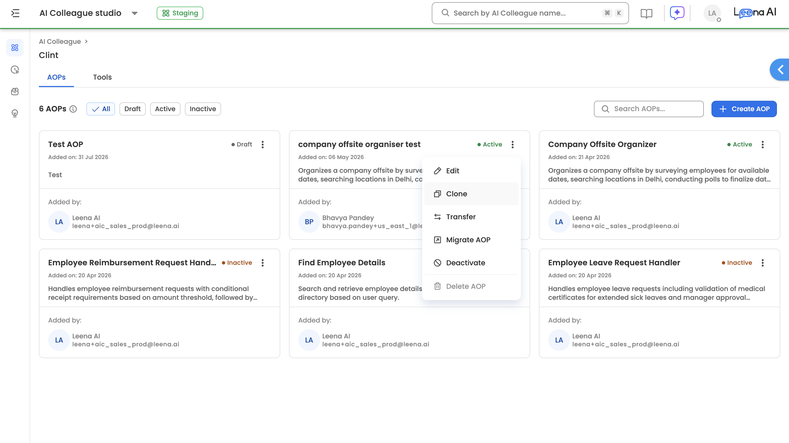Image resolution: width=789 pixels, height=443 pixels.
Task: Open Employee Leave Request Handler kebab menu
Action: 762,263
